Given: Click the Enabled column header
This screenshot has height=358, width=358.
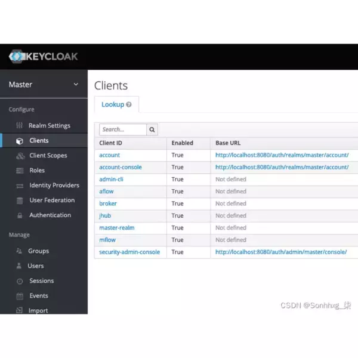Looking at the screenshot, I should click(183, 143).
